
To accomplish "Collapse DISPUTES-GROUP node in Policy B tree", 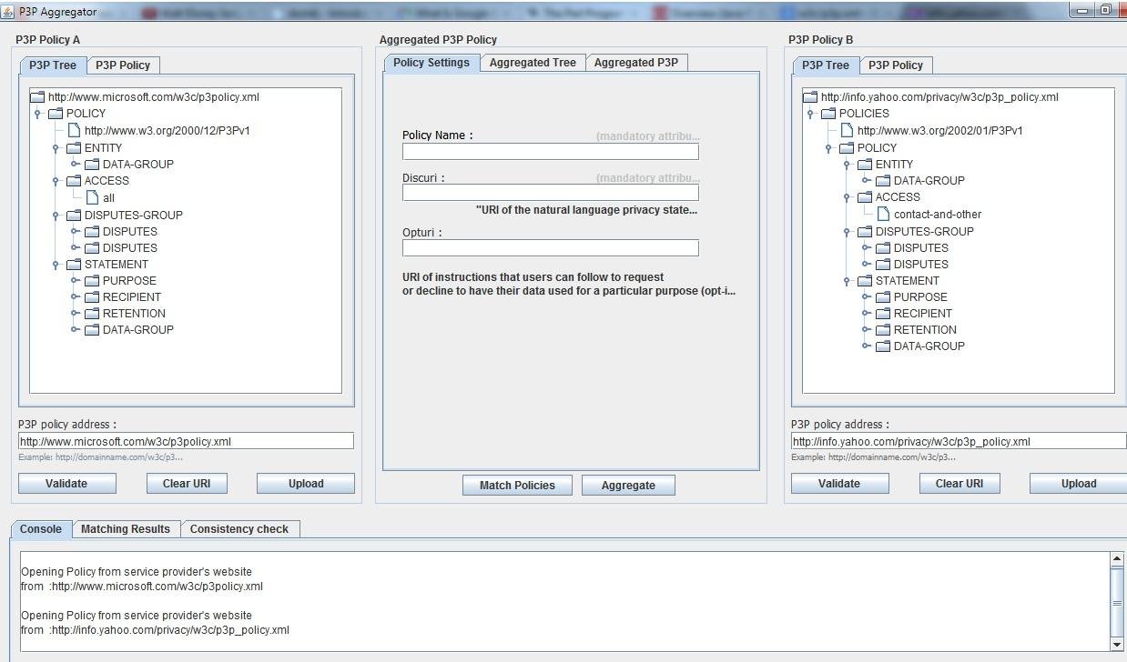I will pos(847,232).
